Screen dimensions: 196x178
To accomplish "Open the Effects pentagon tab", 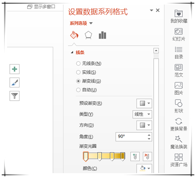I will pos(89,35).
